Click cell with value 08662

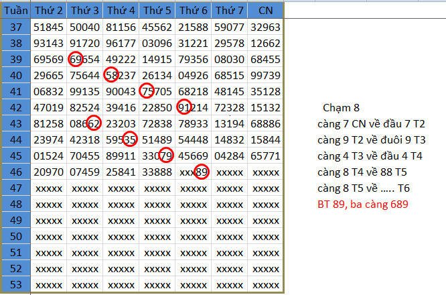(x=85, y=123)
